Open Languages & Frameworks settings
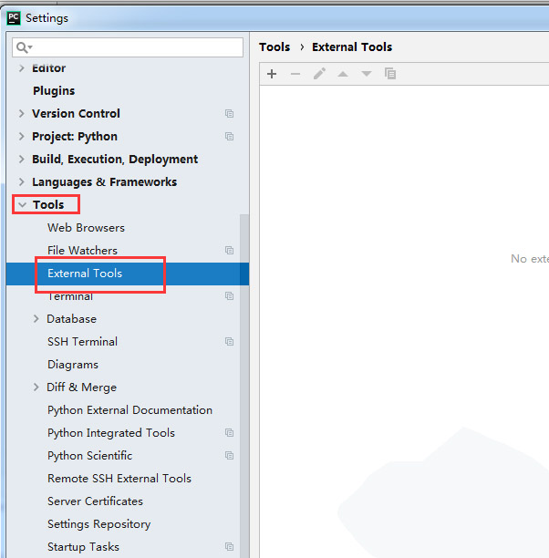 tap(104, 181)
